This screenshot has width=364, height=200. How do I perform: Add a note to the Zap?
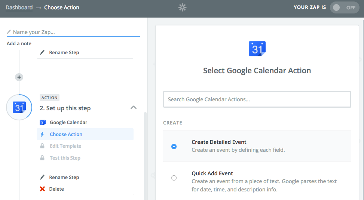(19, 43)
